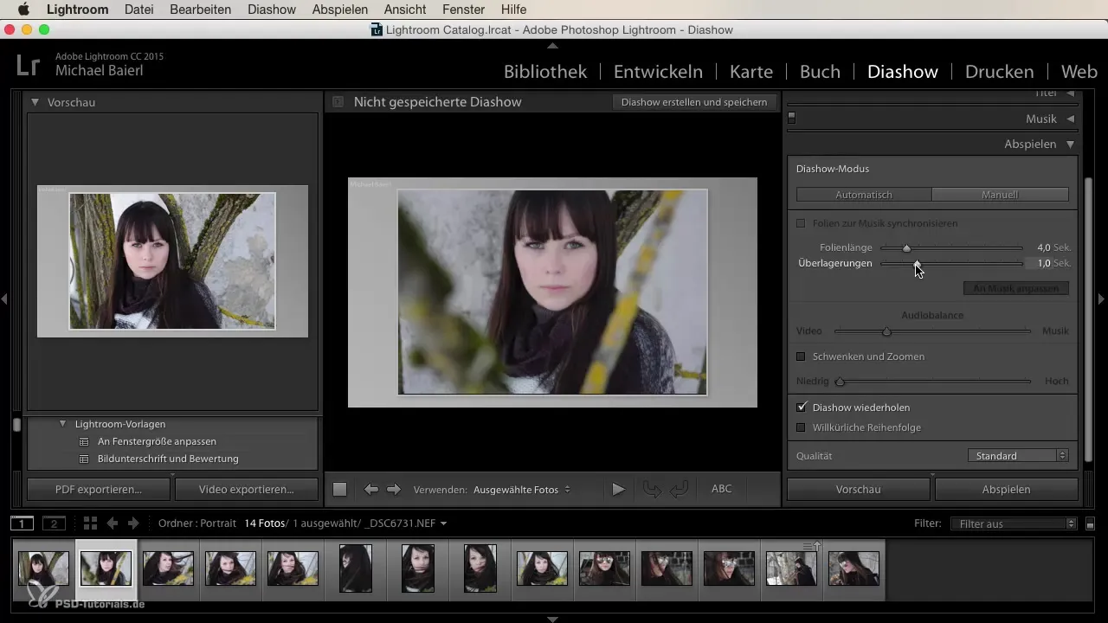Click the play triangle in toolbar
The width and height of the screenshot is (1108, 623).
618,490
